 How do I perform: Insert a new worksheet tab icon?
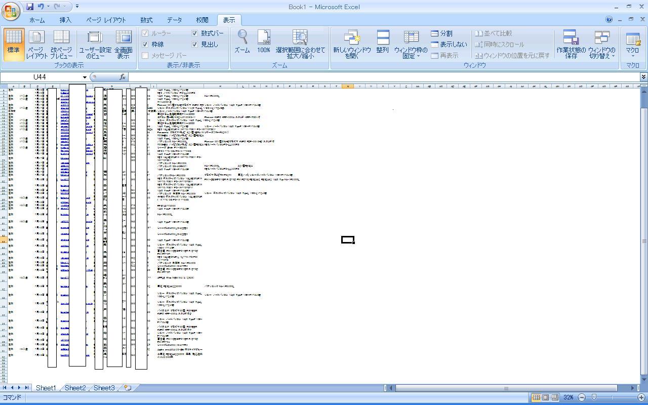pyautogui.click(x=128, y=388)
